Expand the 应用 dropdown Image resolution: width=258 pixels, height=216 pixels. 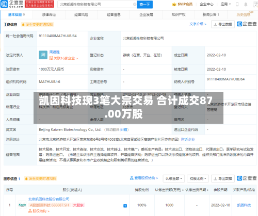click(x=225, y=4)
